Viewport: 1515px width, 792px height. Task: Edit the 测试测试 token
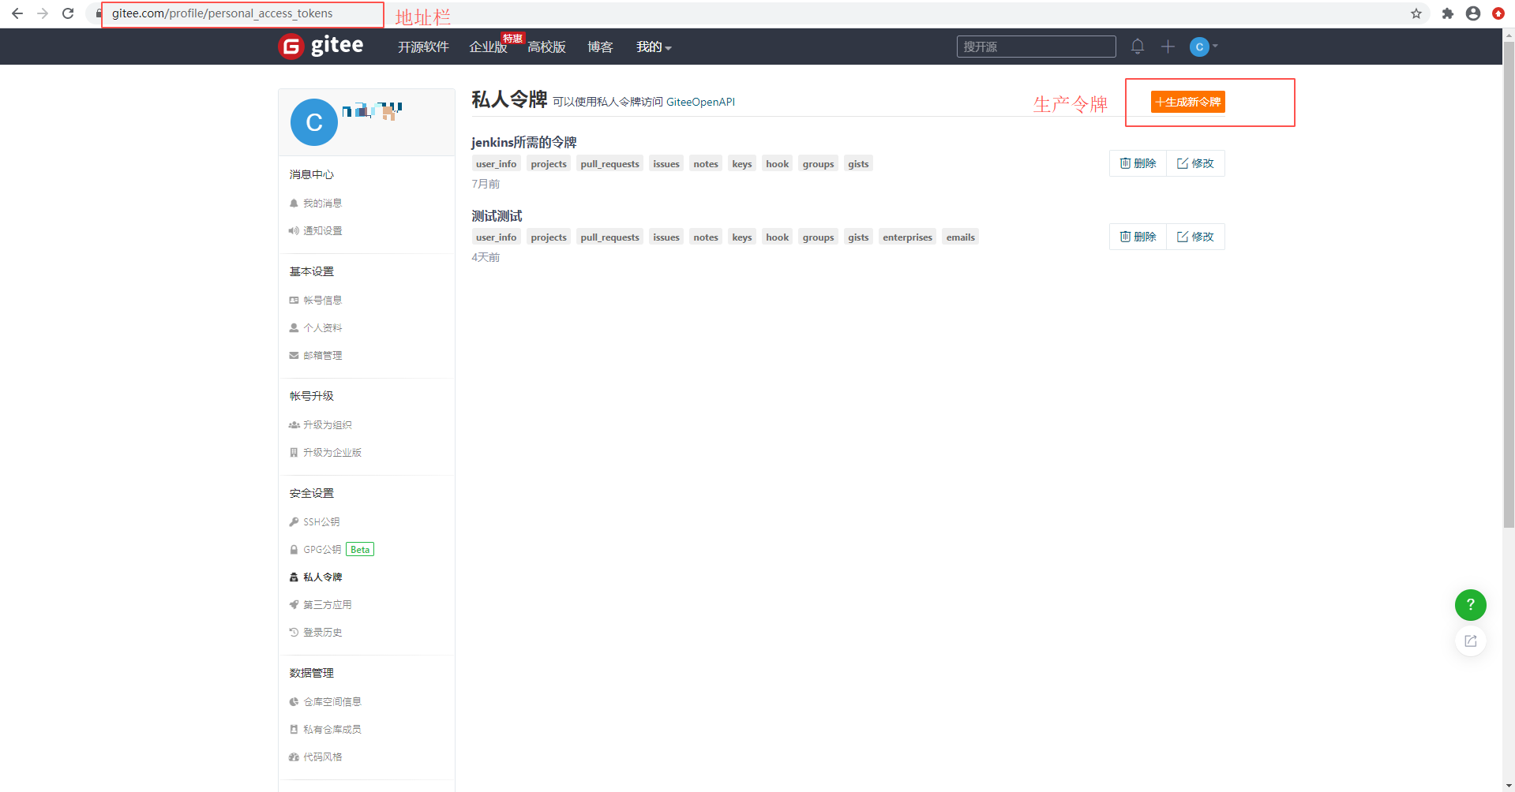tap(1195, 237)
